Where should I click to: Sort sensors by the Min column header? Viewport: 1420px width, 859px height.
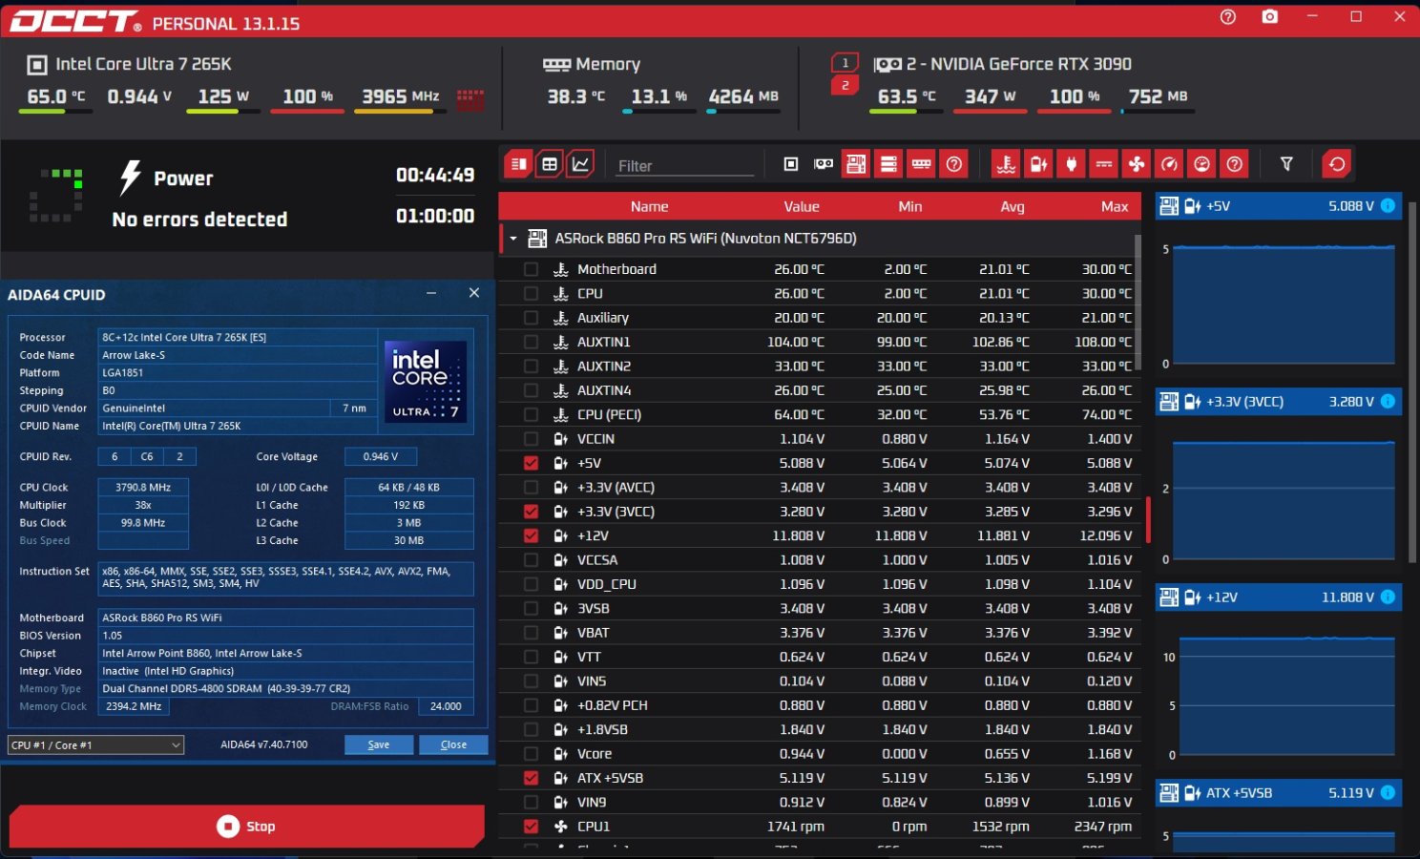pyautogui.click(x=910, y=206)
